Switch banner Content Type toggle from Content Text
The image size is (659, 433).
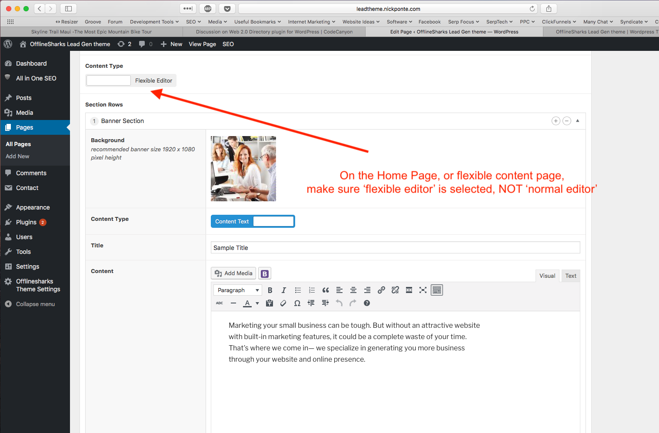click(253, 221)
